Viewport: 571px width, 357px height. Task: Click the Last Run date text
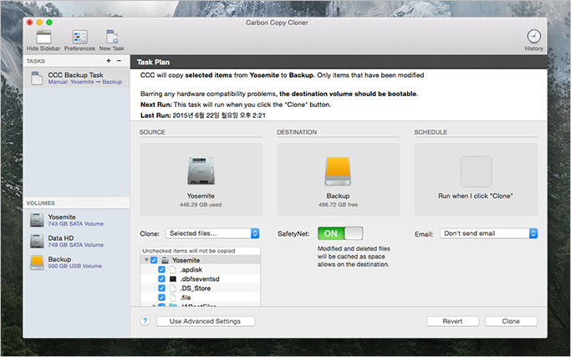[219, 115]
